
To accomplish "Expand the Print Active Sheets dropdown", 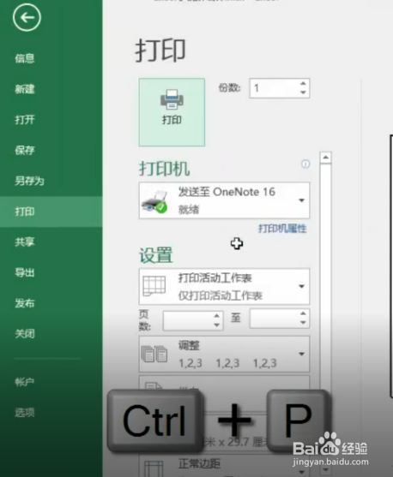I will (x=225, y=286).
